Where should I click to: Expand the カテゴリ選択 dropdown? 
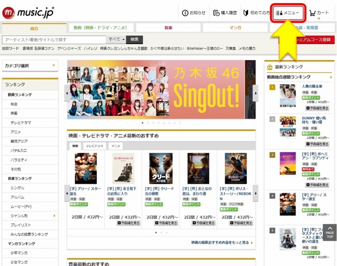pyautogui.click(x=30, y=66)
